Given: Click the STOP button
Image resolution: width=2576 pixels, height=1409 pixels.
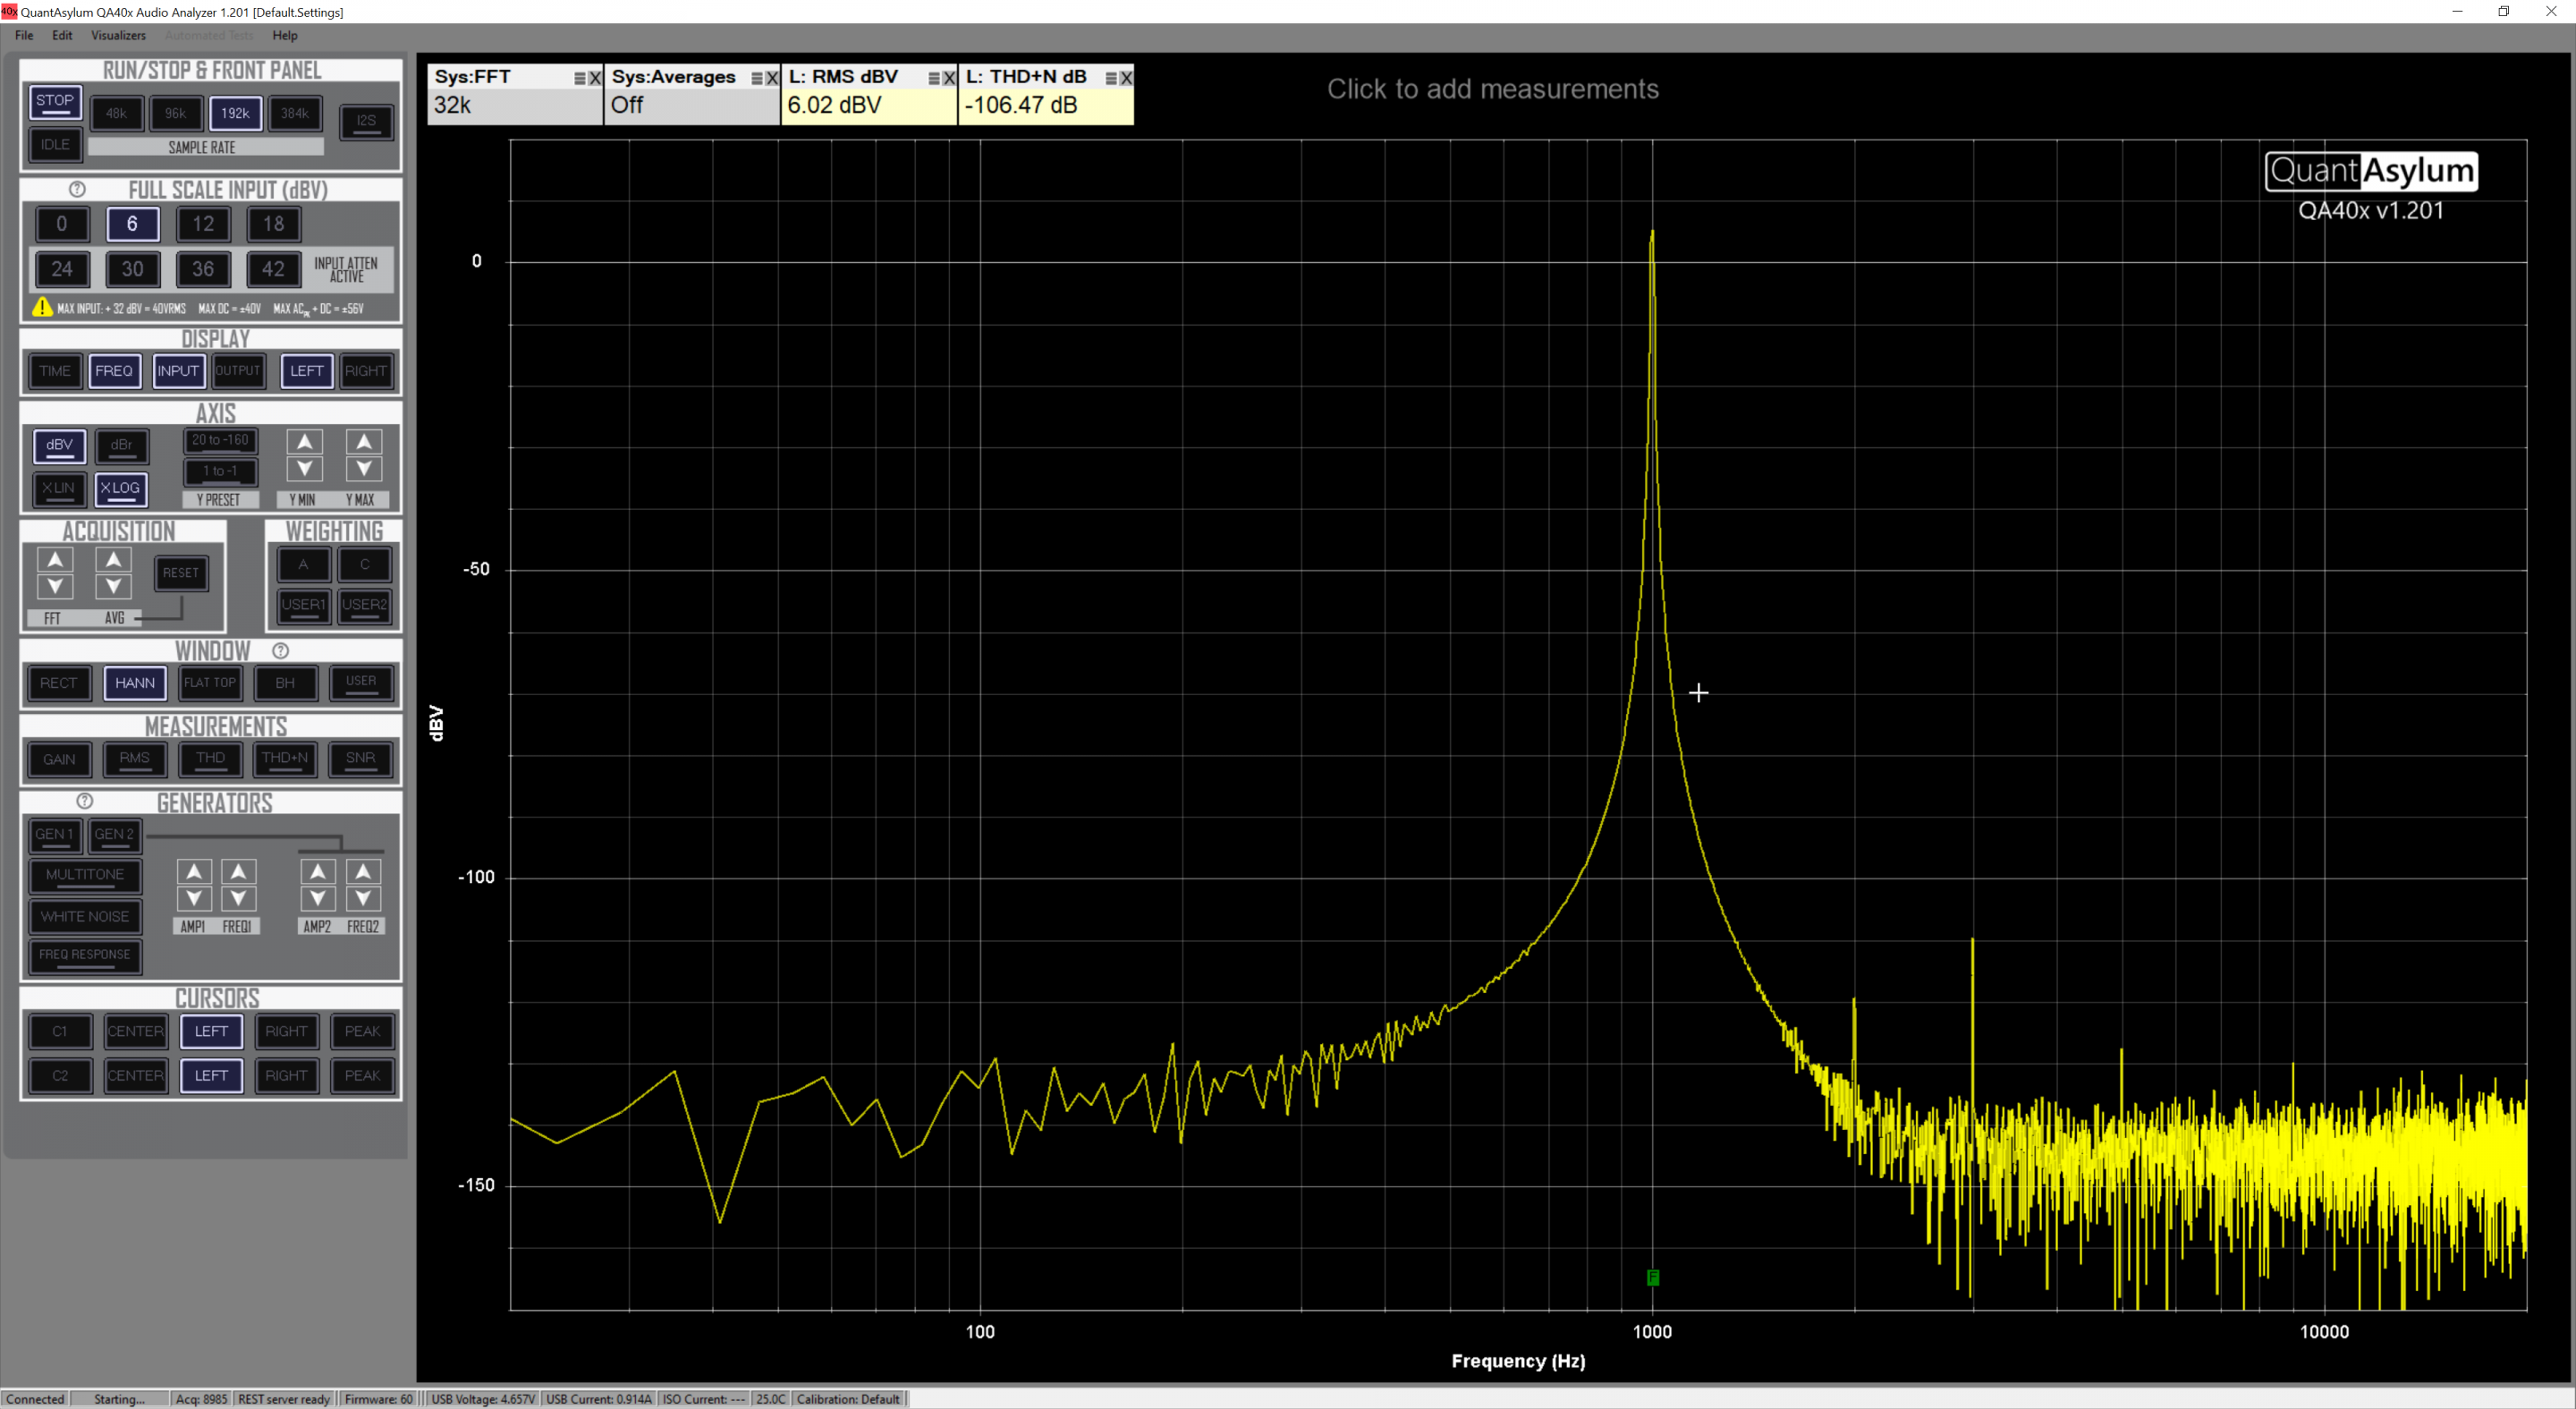Looking at the screenshot, I should tap(55, 101).
